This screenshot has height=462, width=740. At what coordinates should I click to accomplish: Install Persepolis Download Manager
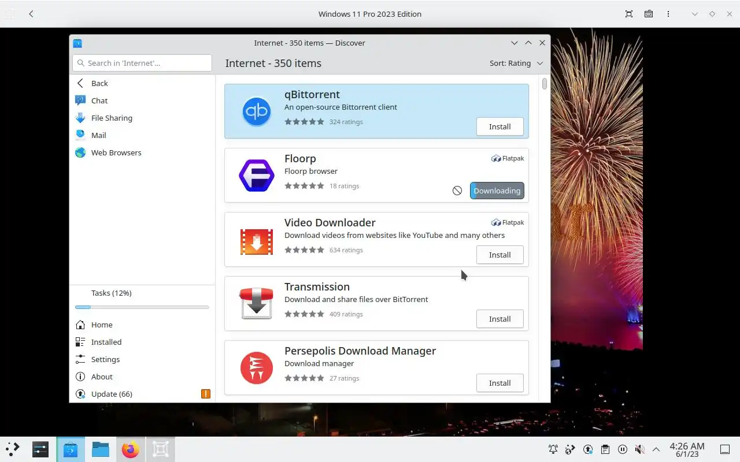pos(500,383)
